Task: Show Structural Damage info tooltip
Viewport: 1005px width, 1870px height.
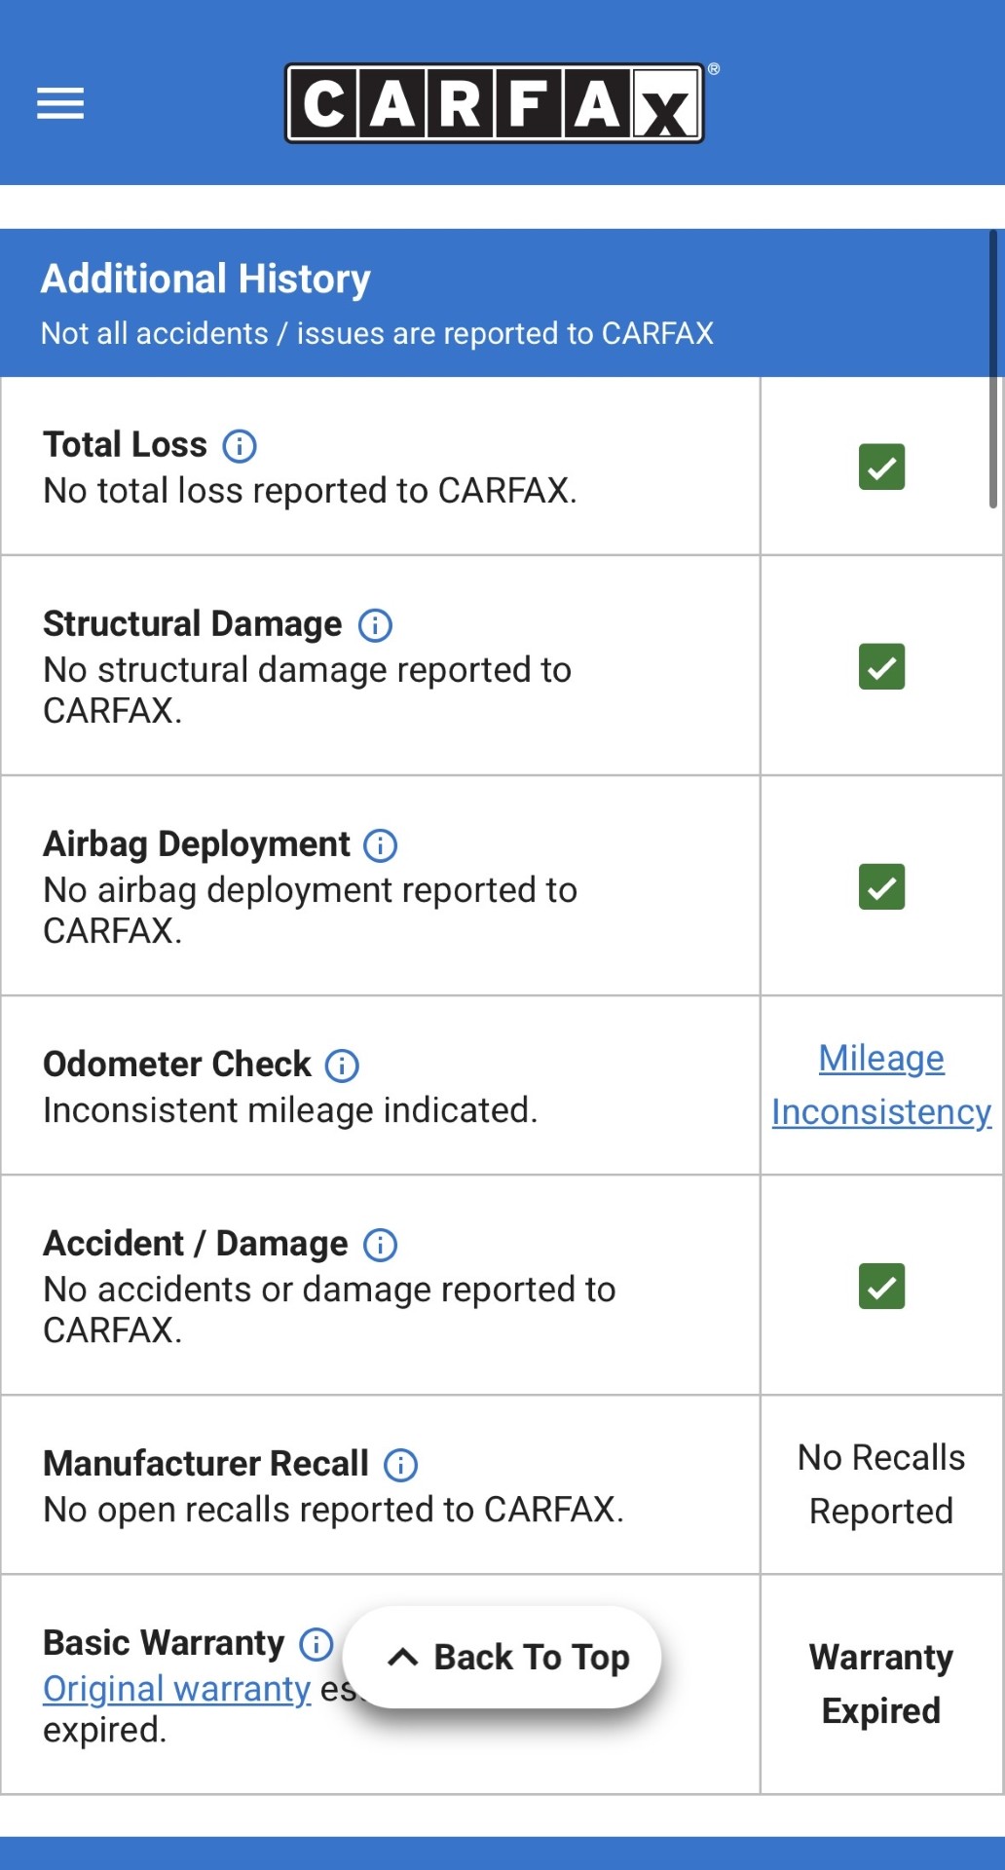Action: (x=375, y=625)
